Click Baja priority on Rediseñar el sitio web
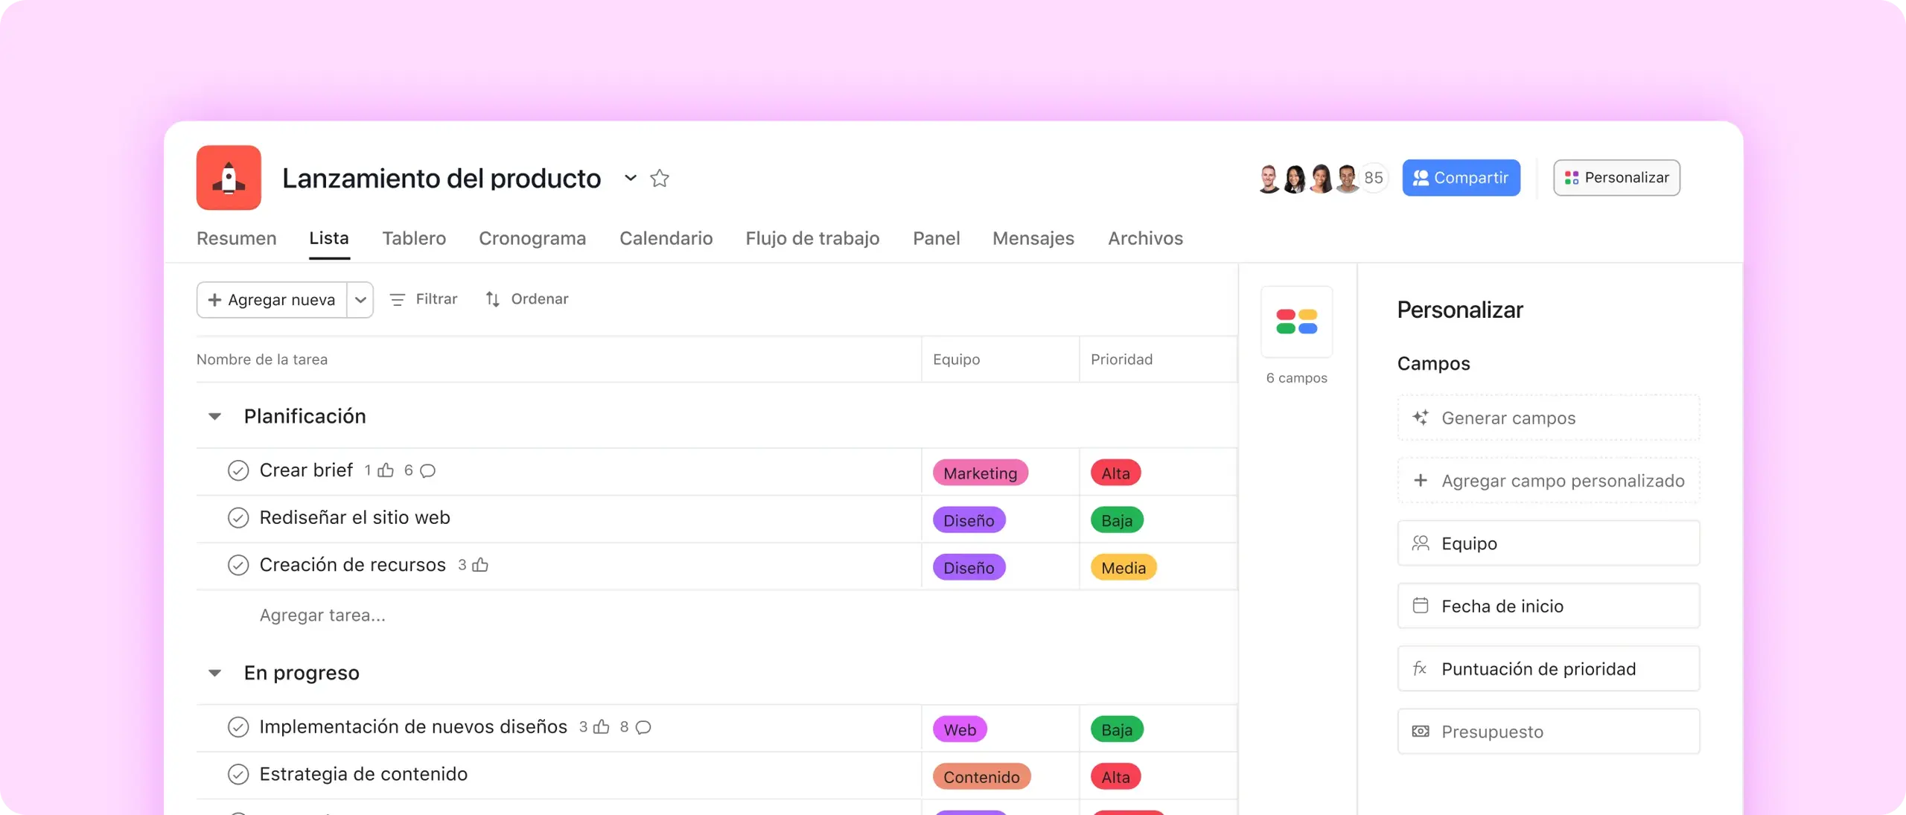 (x=1117, y=520)
